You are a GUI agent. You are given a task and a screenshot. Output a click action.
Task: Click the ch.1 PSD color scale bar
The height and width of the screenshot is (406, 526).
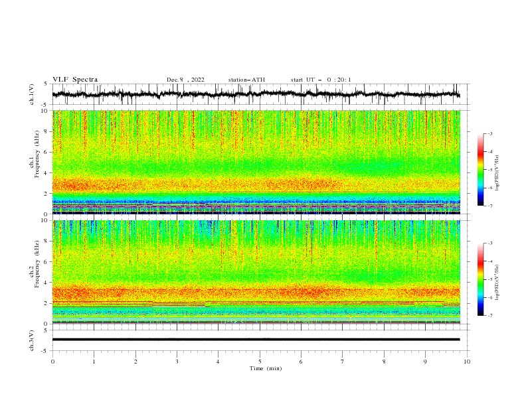[x=480, y=170]
